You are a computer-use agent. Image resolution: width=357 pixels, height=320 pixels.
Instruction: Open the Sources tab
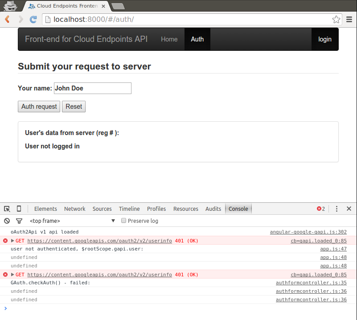[x=102, y=209]
